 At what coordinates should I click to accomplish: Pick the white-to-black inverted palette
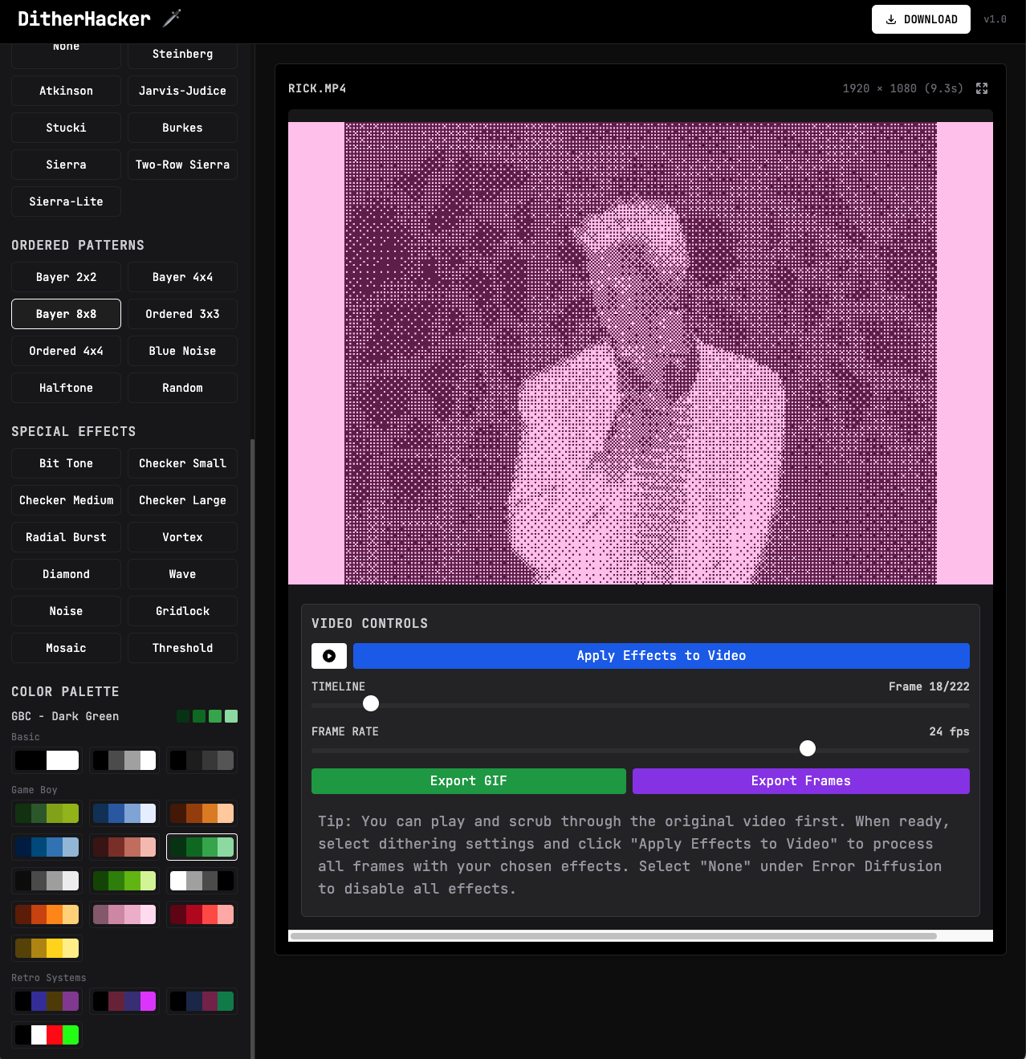click(202, 881)
